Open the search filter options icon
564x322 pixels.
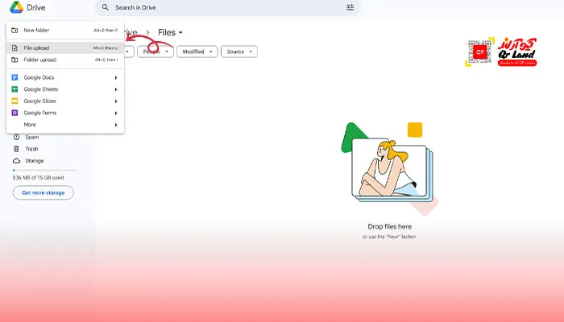point(350,8)
